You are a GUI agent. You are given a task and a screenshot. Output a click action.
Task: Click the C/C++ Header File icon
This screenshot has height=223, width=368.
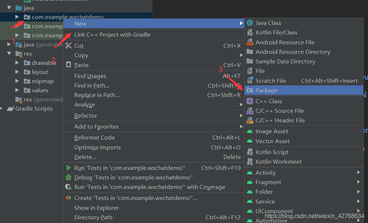[250, 120]
